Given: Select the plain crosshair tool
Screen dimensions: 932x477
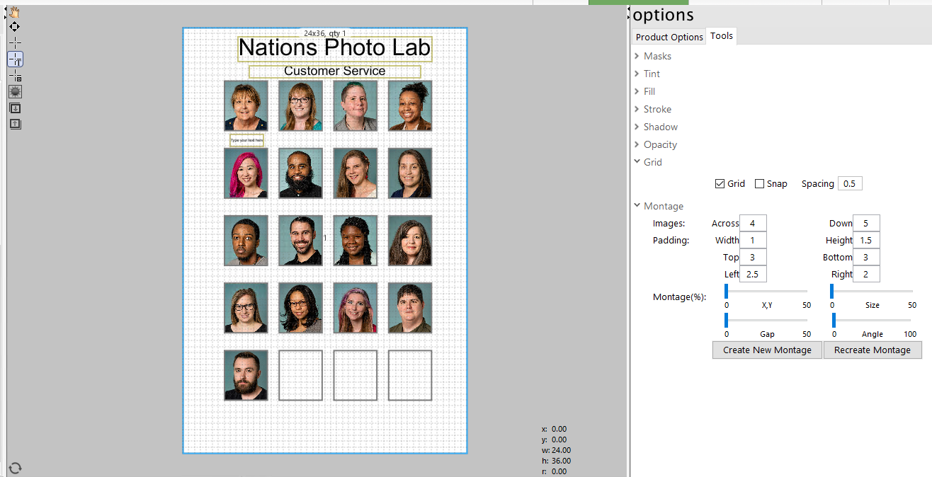Looking at the screenshot, I should (x=15, y=43).
